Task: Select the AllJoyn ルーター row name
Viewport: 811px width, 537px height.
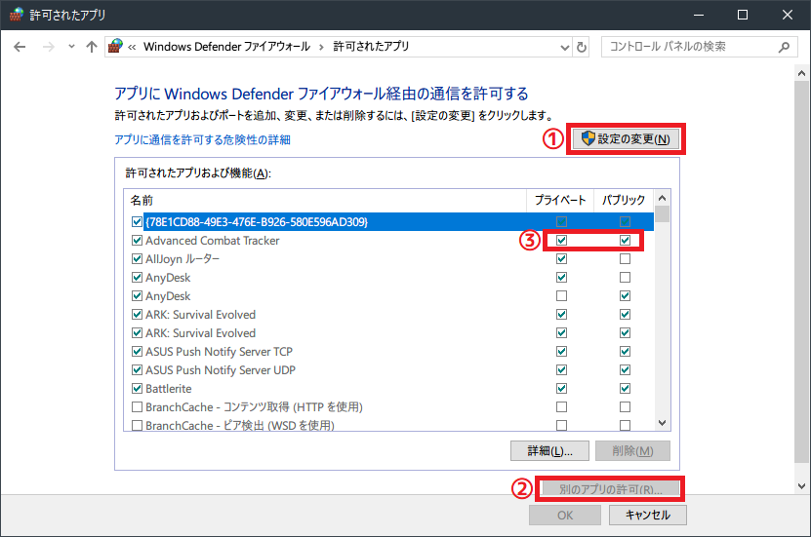Action: [x=182, y=259]
